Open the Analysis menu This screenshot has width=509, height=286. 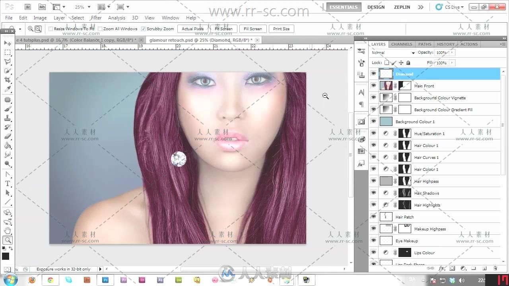(117, 17)
